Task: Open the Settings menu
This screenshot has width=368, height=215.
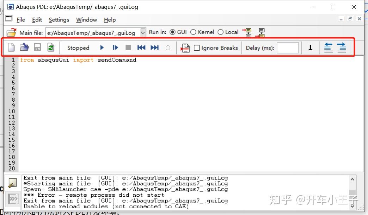Action: click(x=59, y=20)
